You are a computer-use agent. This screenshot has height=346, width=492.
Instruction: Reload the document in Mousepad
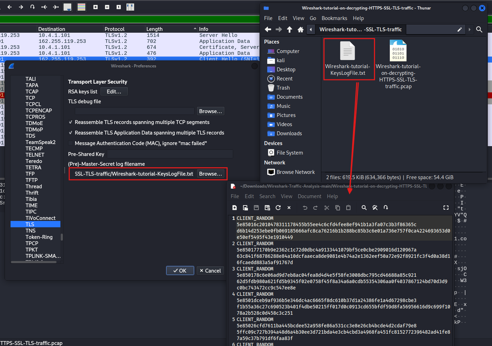tap(278, 208)
